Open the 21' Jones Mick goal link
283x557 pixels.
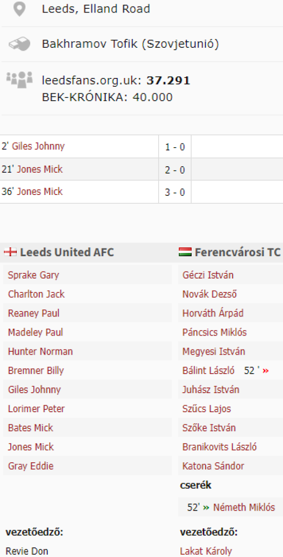click(39, 169)
